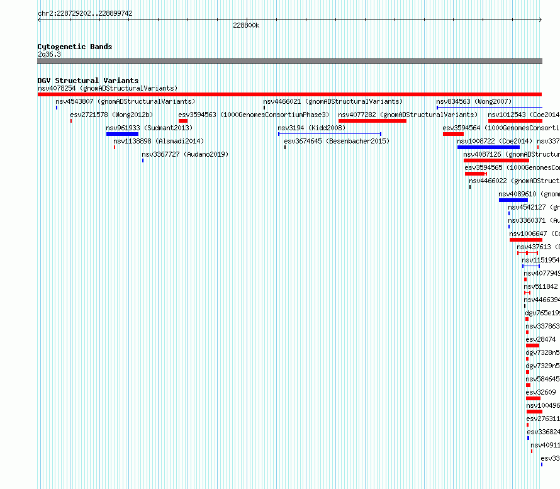Click the nsv511842 variant label
Screen dimensions: 560x489
540,286
